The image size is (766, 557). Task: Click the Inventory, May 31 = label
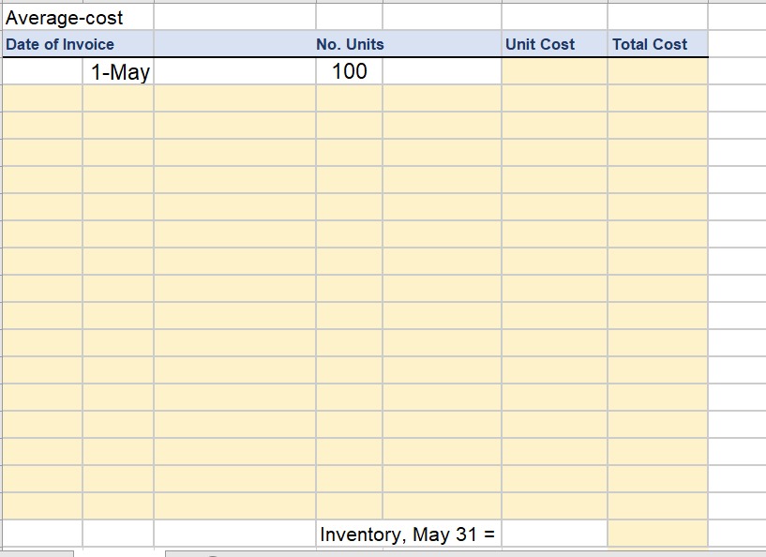[x=408, y=534]
